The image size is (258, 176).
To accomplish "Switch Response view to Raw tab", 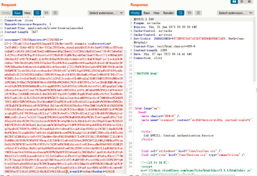I will (x=147, y=13).
